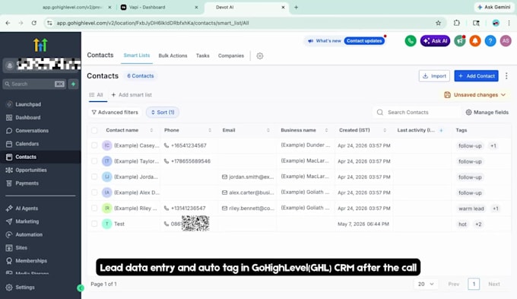Open Launchpad in the sidebar

(28, 104)
